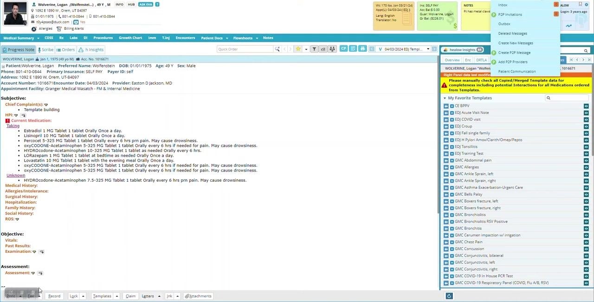Open h Insights tab
Screen dimensions: 594x302
(91, 50)
